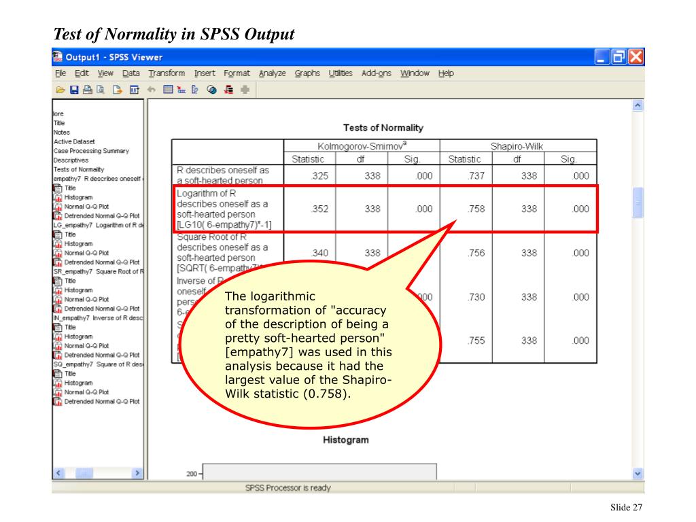Screen dimensions: 696x522
Task: Select Normal Q-Q Plot label under SQ_empathy7
Action: (x=86, y=392)
